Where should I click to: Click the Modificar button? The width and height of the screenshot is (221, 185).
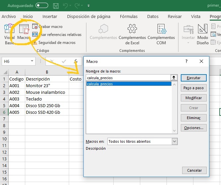coord(194,98)
